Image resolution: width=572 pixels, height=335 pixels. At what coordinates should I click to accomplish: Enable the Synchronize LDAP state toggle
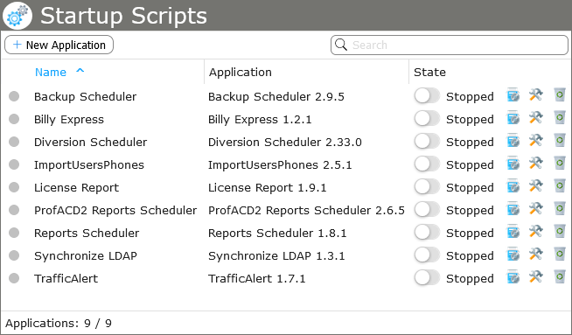click(x=427, y=255)
